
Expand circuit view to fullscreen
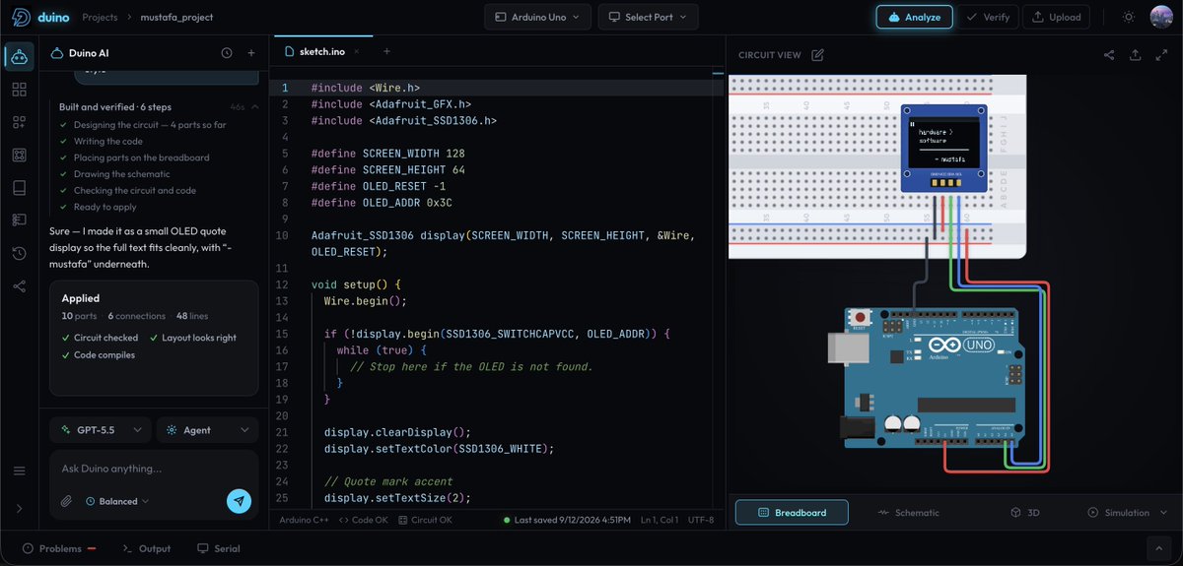click(x=1160, y=55)
